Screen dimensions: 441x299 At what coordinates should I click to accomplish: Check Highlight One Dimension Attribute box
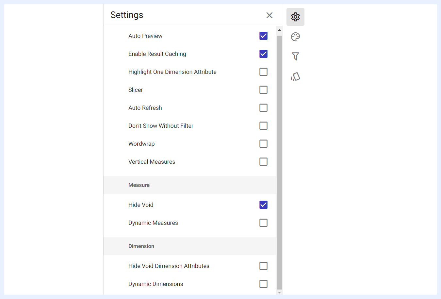click(263, 72)
